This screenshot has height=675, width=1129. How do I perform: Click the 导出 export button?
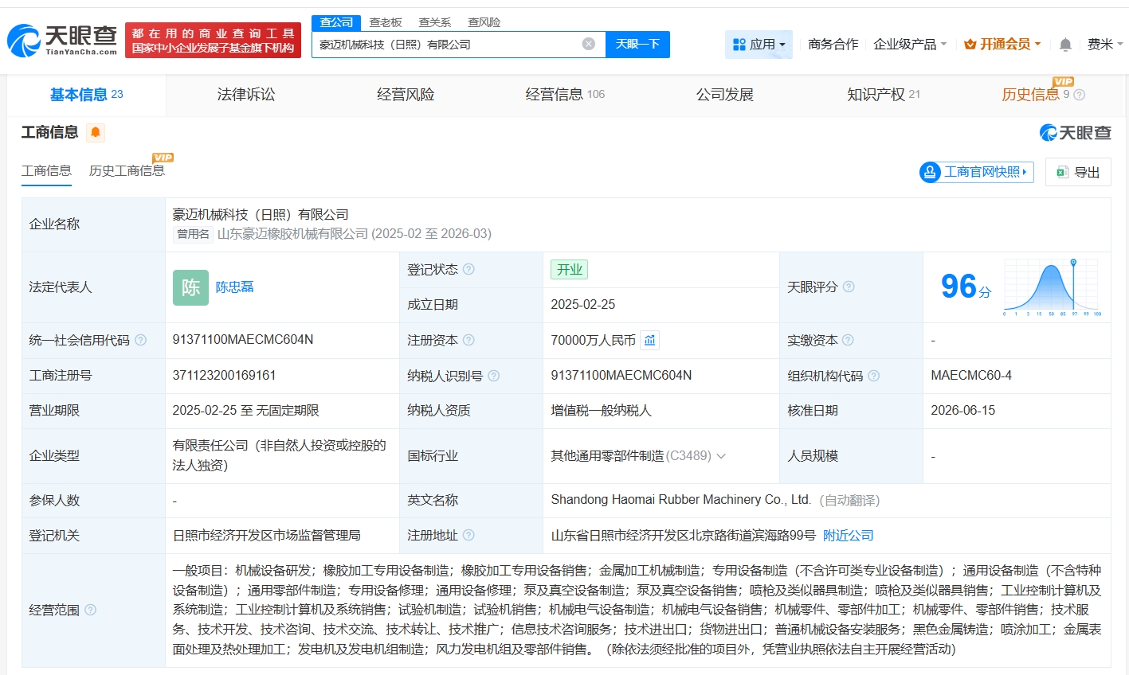click(x=1078, y=172)
